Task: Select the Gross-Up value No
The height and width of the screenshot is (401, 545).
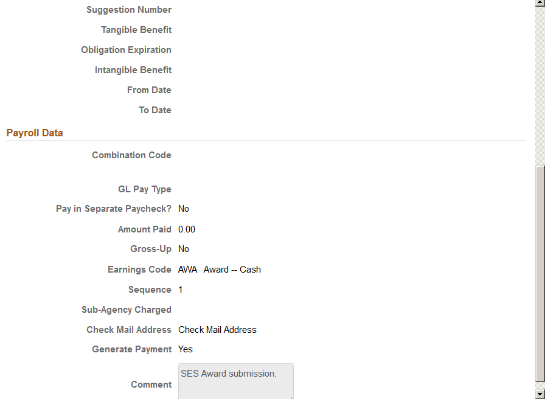Action: (184, 248)
